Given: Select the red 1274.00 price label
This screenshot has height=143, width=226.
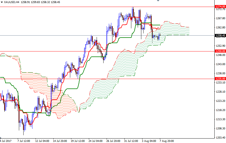Looking at the screenshot, I should pyautogui.click(x=220, y=6).
